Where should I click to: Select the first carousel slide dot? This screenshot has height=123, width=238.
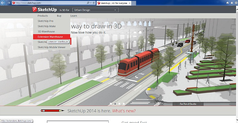click(111, 104)
